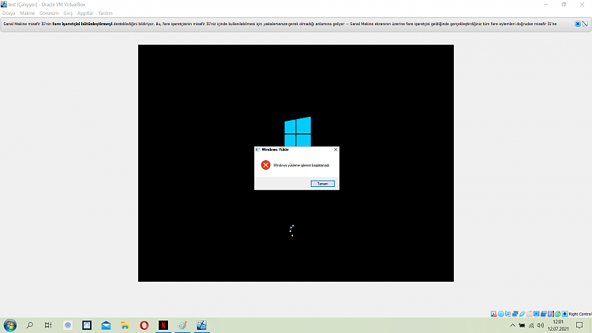Click the USB devices status icon
This screenshot has height=333, width=592.
[523, 314]
